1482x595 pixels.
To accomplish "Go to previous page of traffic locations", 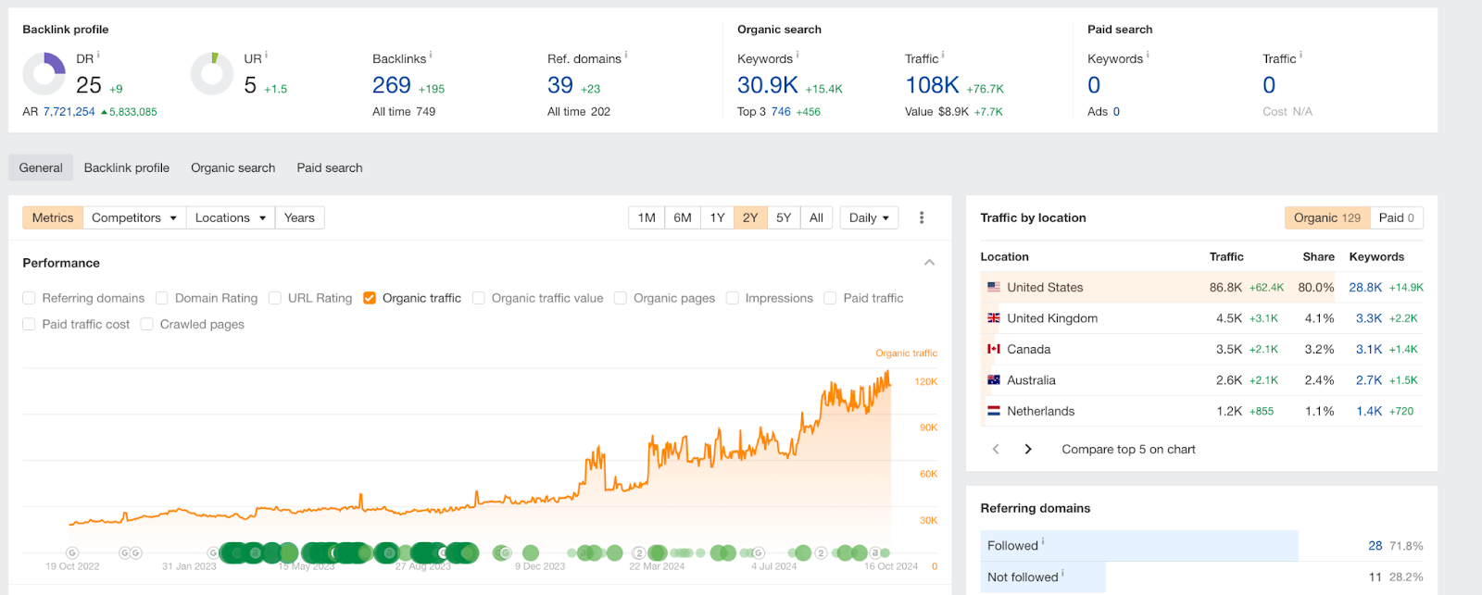I will click(996, 450).
